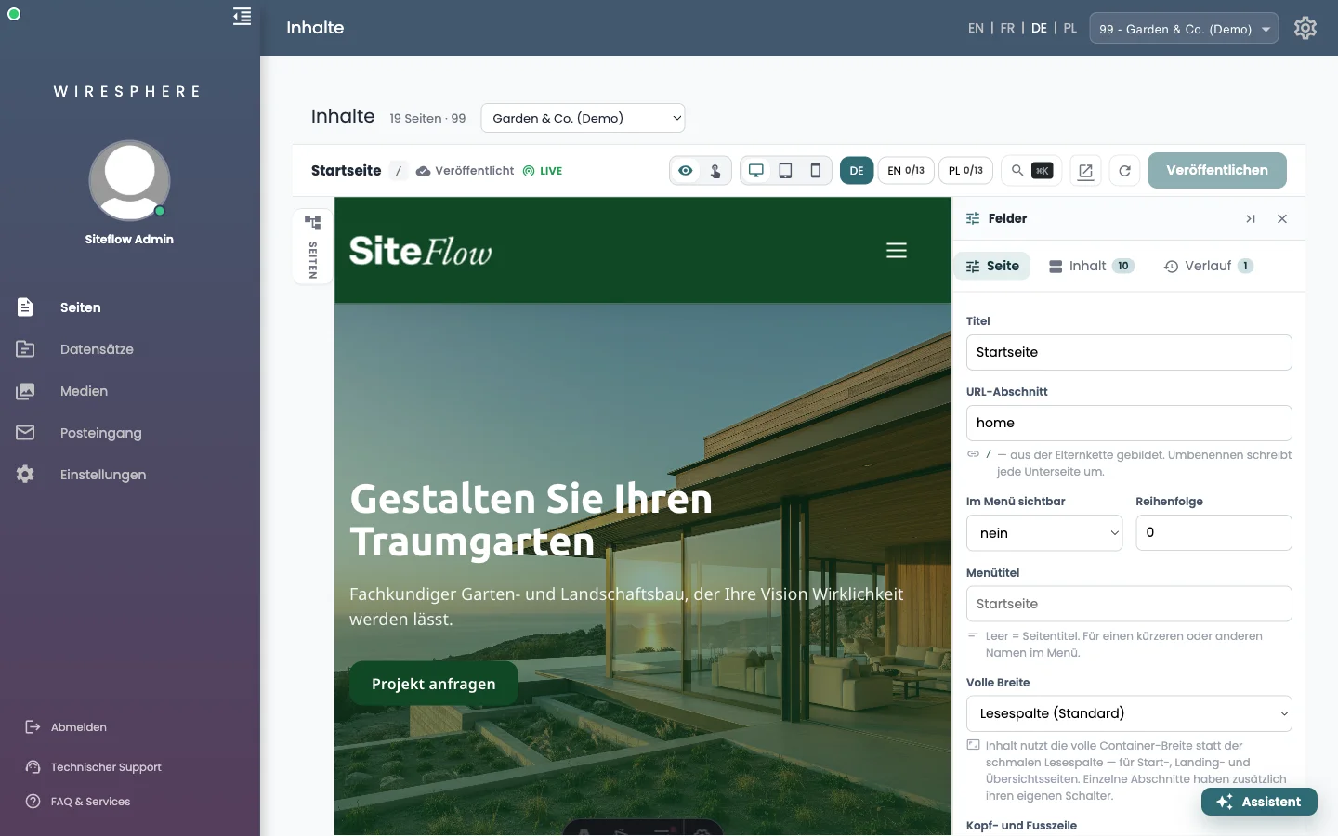Close the Felder panel

1282,219
